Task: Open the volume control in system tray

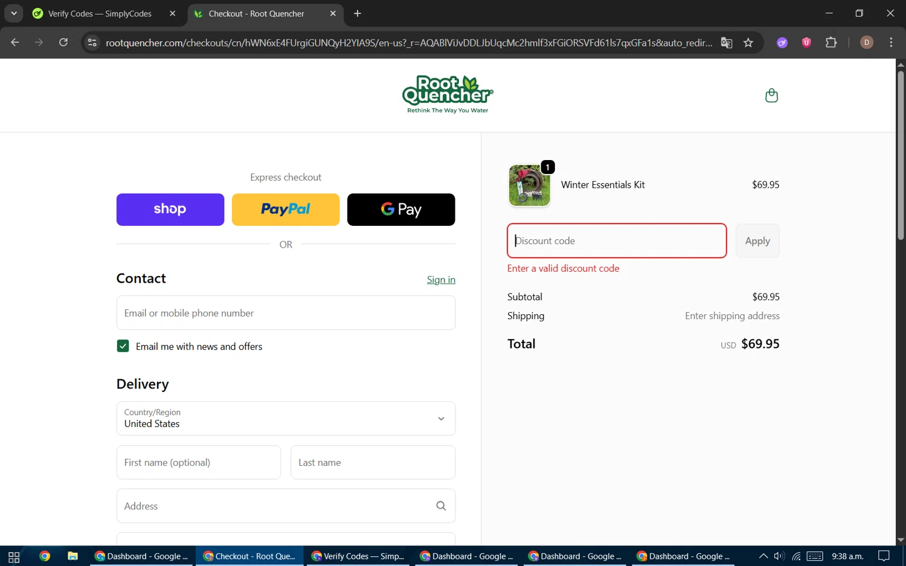Action: [779, 556]
